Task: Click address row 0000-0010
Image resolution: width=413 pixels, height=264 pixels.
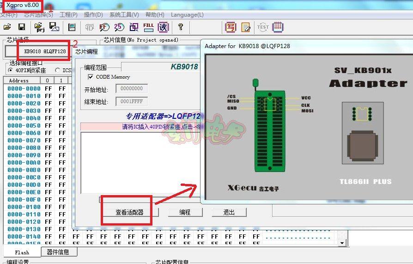Action: (24, 96)
